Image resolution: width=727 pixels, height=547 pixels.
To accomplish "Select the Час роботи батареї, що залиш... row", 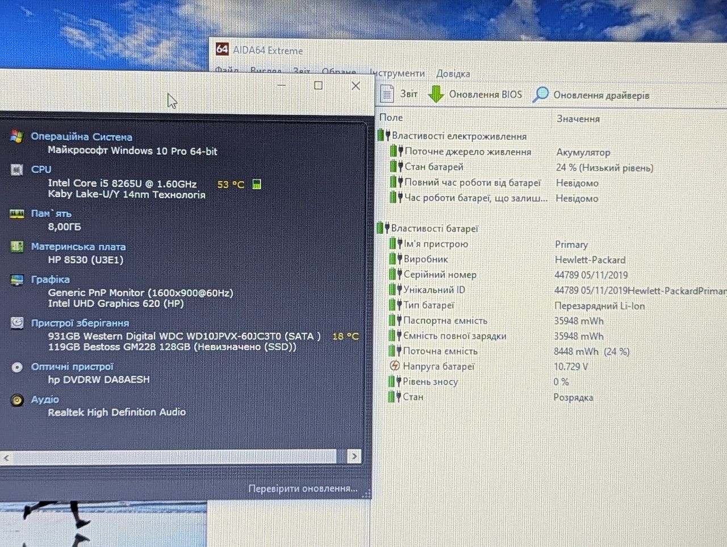I will (x=494, y=198).
